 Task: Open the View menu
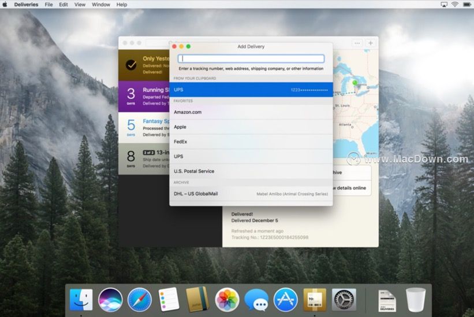point(80,5)
